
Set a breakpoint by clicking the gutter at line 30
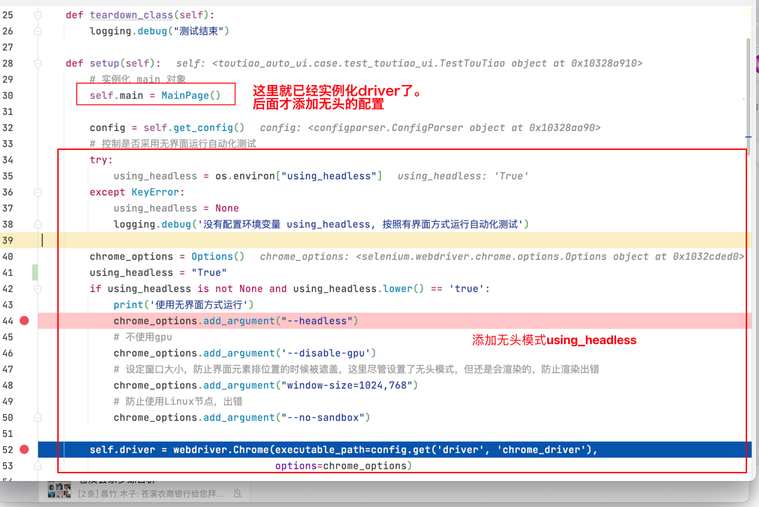24,95
